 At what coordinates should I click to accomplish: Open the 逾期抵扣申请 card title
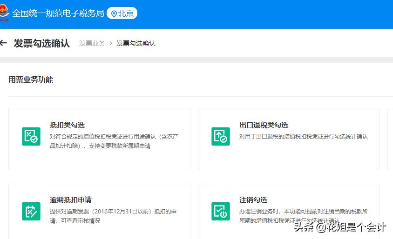click(x=71, y=199)
